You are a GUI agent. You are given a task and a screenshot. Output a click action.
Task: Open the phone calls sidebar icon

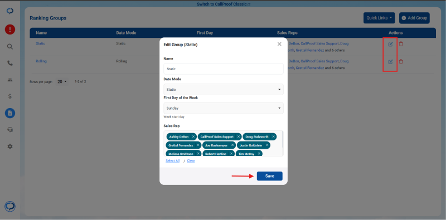[x=10, y=63]
